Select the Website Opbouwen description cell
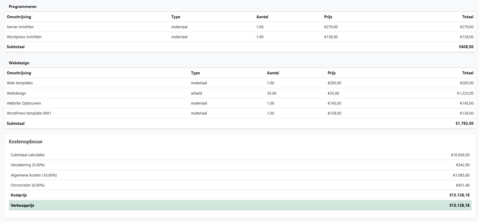This screenshot has width=479, height=222. coord(24,103)
